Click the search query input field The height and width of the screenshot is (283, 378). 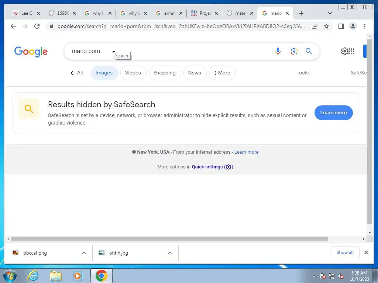(x=169, y=51)
